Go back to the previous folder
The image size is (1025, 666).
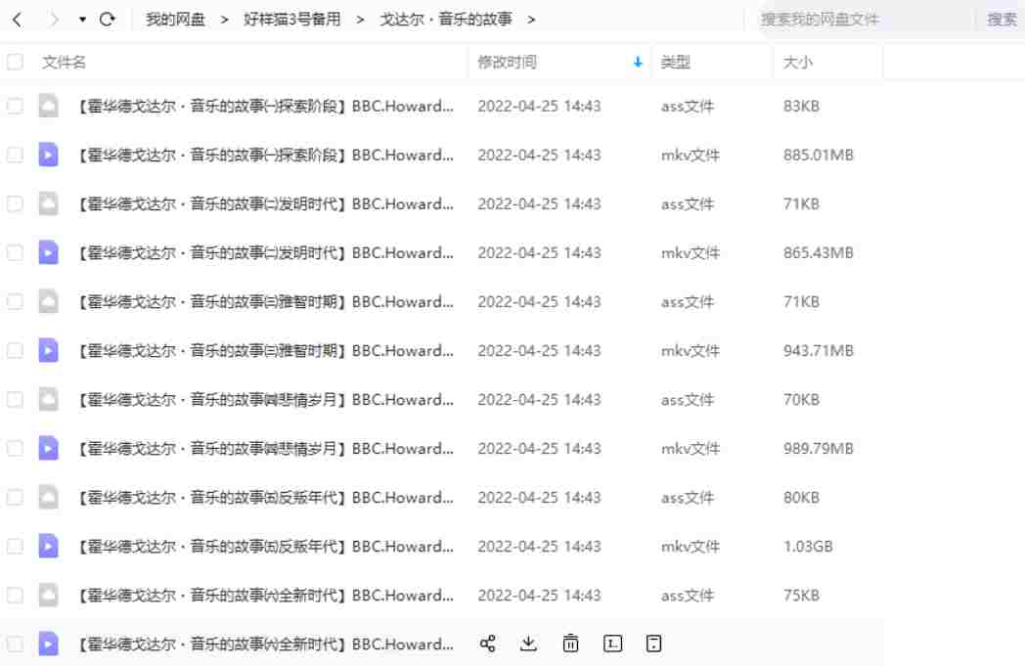pyautogui.click(x=18, y=20)
